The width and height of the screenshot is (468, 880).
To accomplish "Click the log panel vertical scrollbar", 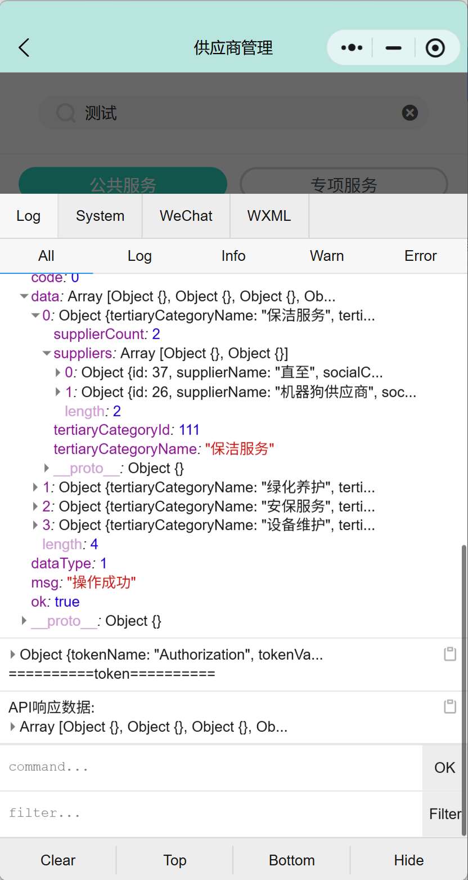I will click(463, 676).
